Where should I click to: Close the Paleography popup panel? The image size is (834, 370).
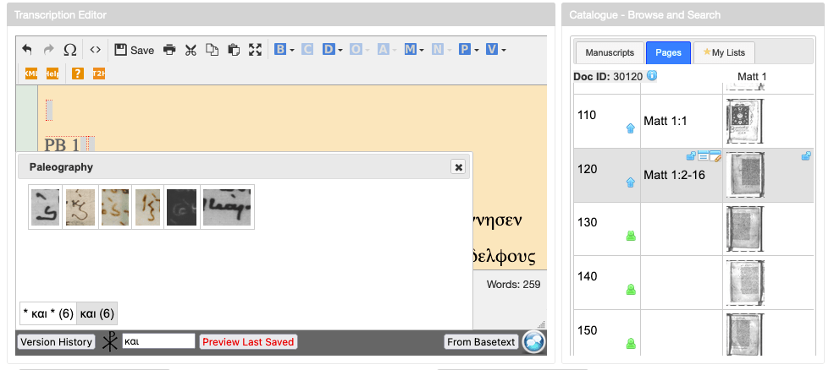pos(458,167)
